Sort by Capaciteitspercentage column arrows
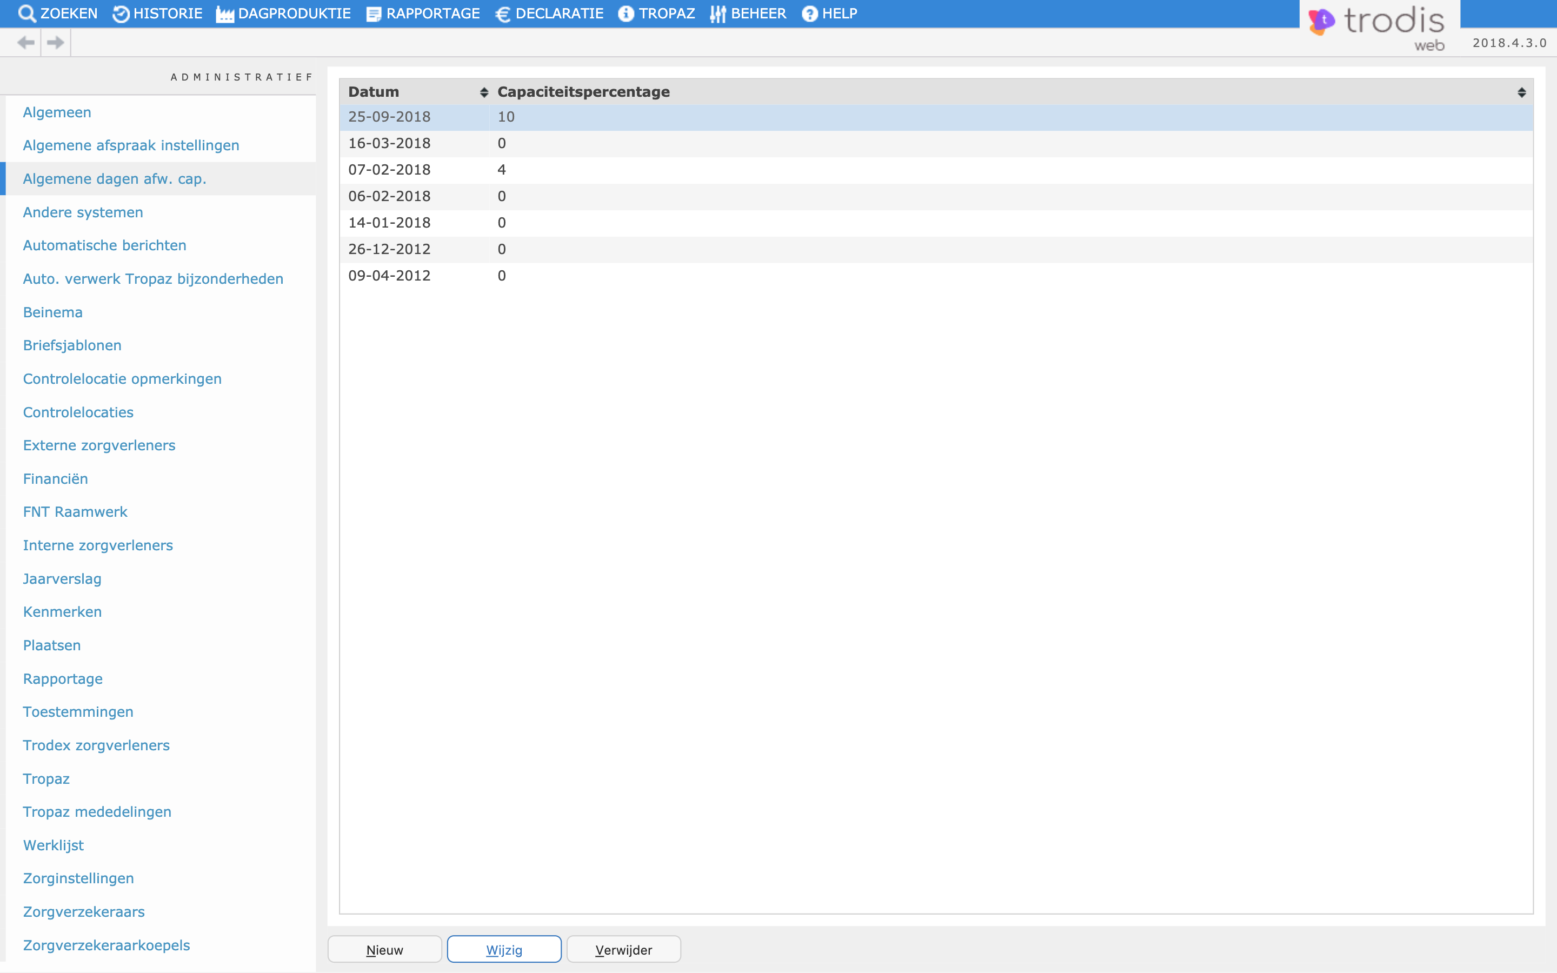1557x973 pixels. click(1522, 92)
